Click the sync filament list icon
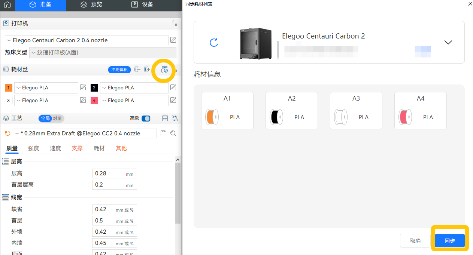The image size is (473, 255). point(164,70)
